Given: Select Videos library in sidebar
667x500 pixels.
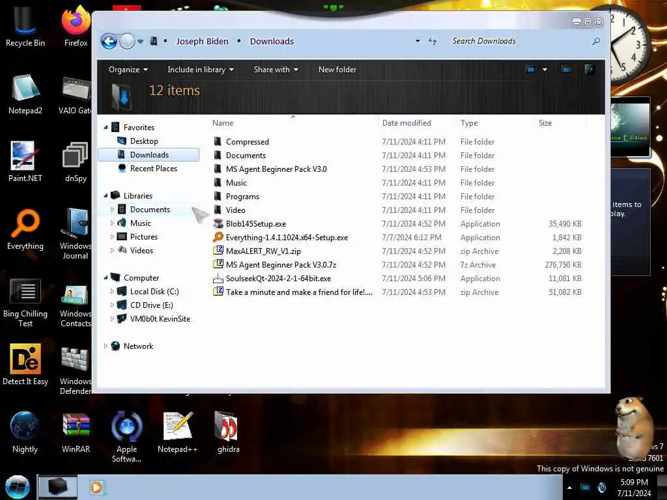Looking at the screenshot, I should [141, 251].
